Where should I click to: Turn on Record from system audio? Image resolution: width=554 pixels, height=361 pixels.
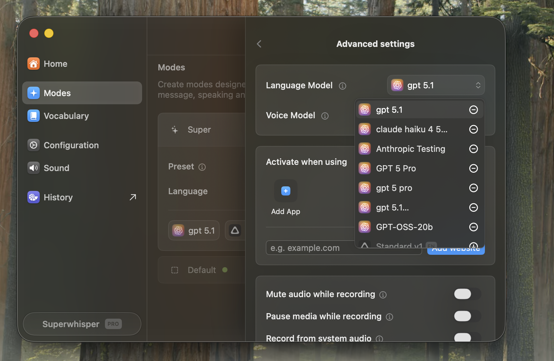pyautogui.click(x=467, y=338)
